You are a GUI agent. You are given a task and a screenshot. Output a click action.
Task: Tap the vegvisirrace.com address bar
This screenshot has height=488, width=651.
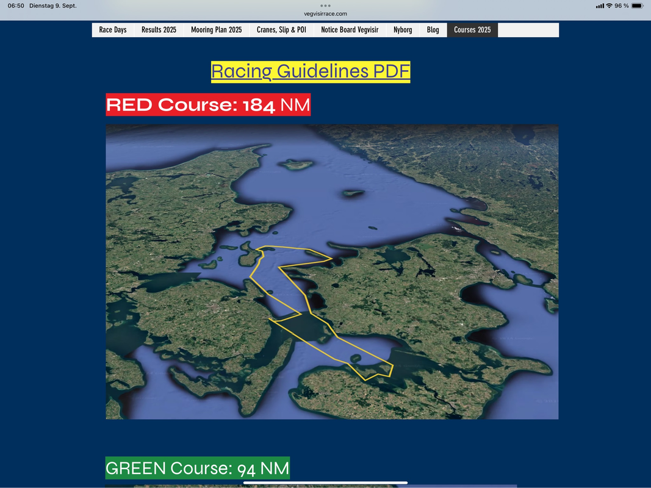[325, 13]
